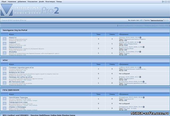Click the status icon beside diz-test.ucoz.com

[5, 83]
